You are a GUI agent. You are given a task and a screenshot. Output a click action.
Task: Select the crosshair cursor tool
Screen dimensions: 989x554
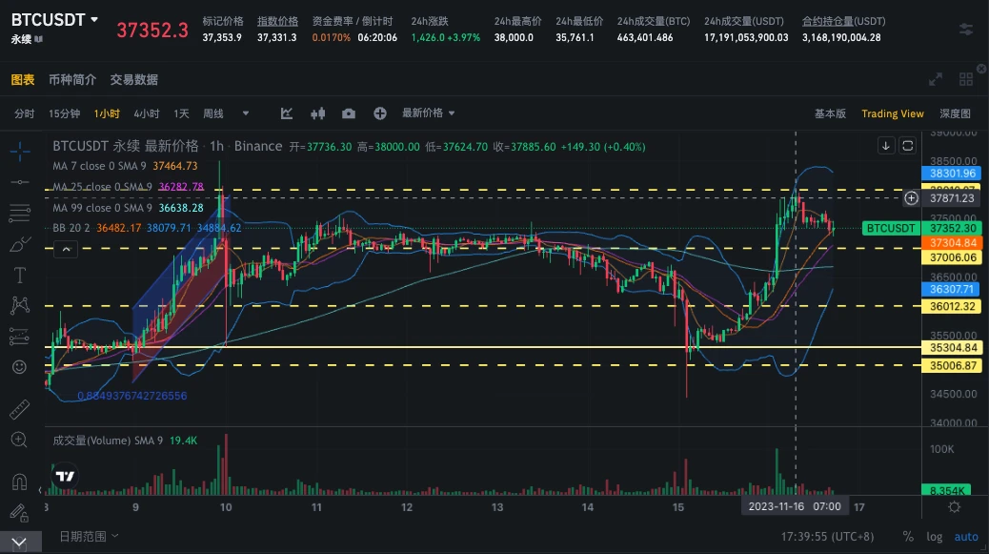click(19, 151)
